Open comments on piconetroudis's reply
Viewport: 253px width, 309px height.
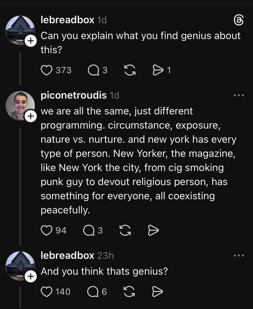coord(88,230)
